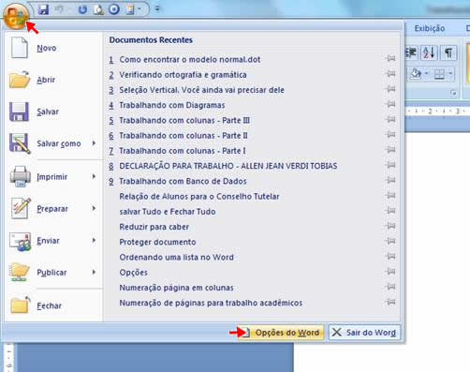Choose Fechar to close the document

(53, 305)
